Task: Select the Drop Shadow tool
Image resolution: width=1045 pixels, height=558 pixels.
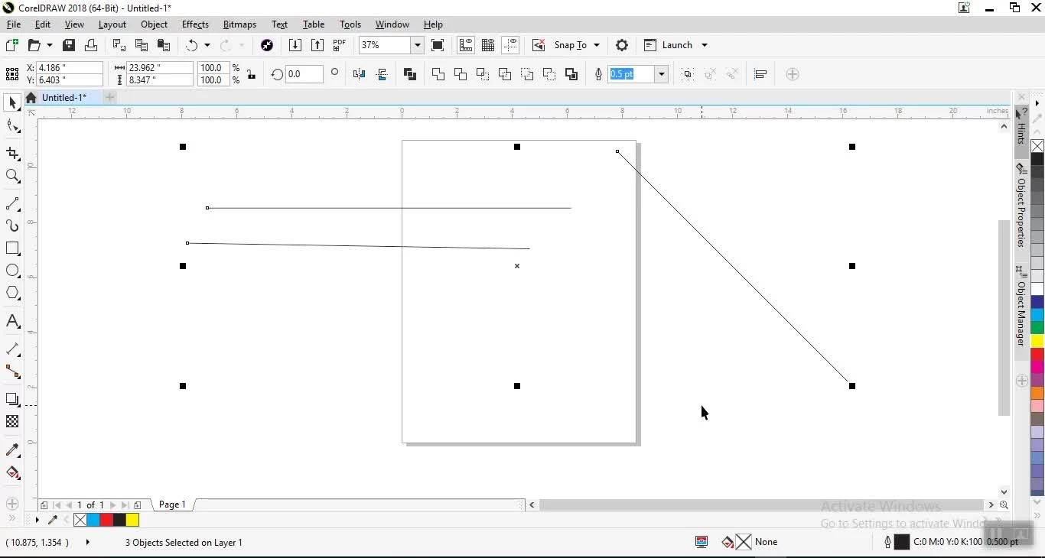Action: click(12, 399)
